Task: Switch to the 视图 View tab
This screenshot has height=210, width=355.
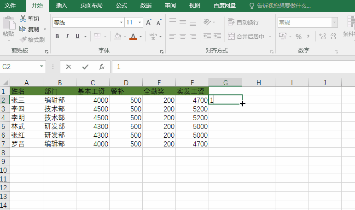Action: [195, 6]
